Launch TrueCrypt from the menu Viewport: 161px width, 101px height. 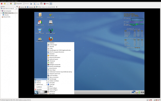coord(61,84)
